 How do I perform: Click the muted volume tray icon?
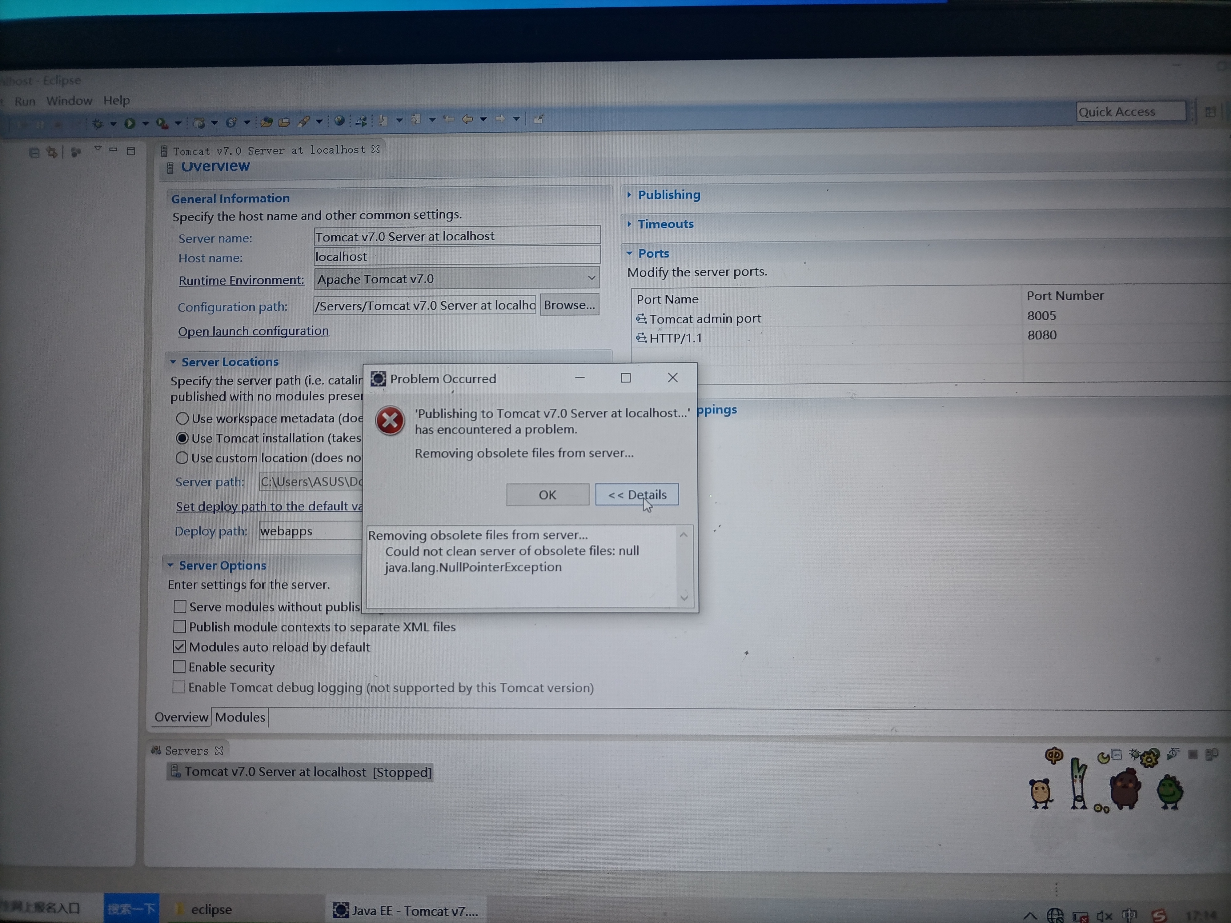pyautogui.click(x=1104, y=916)
